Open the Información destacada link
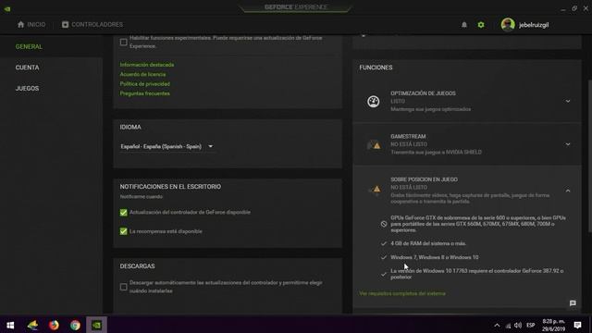The width and height of the screenshot is (592, 333). click(x=147, y=65)
